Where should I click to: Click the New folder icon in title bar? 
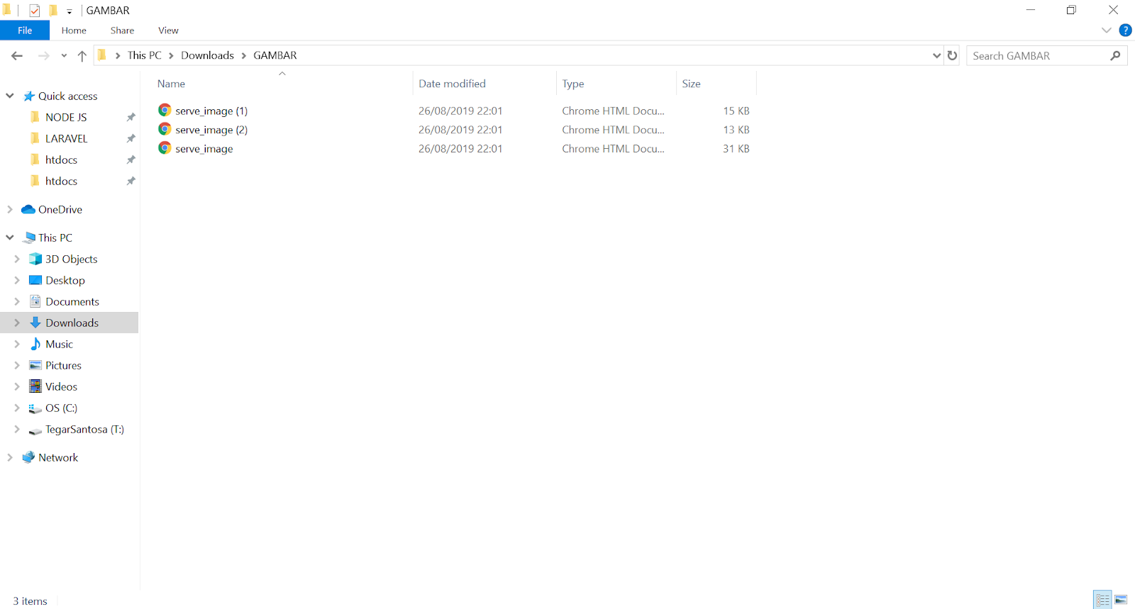[52, 11]
